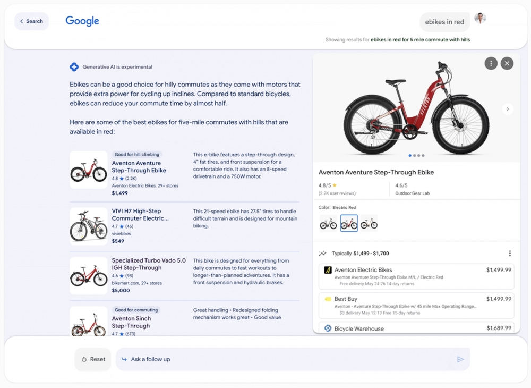Select the third color variant thumbnail
The image size is (531, 388).
pyautogui.click(x=369, y=223)
